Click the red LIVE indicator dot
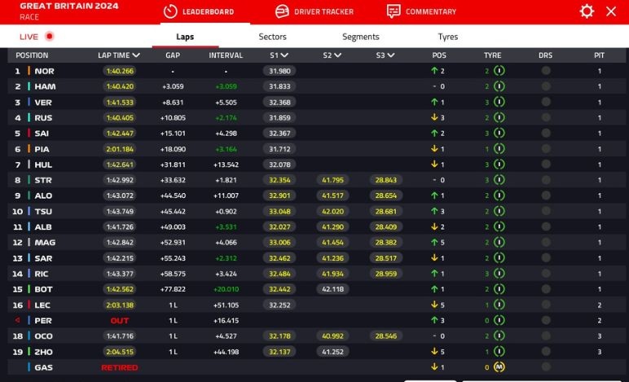Viewport: 629px width, 382px height. (50, 37)
